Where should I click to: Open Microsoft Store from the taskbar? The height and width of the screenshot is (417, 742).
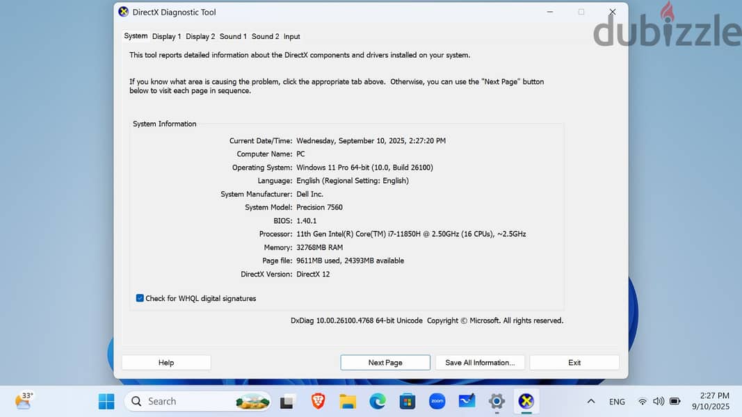tap(407, 402)
